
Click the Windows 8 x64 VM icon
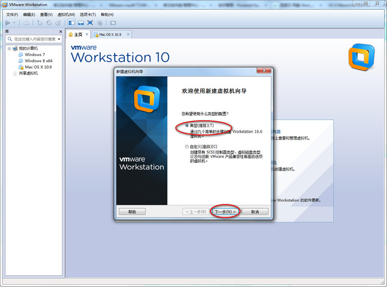21,61
